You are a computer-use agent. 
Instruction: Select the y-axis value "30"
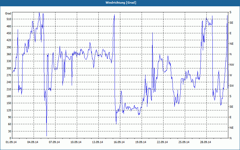10,131
